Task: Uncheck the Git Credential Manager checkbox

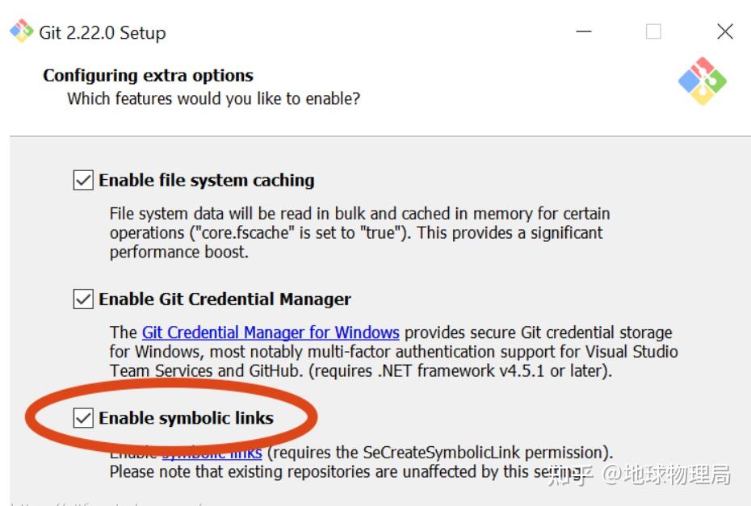Action: click(x=83, y=299)
